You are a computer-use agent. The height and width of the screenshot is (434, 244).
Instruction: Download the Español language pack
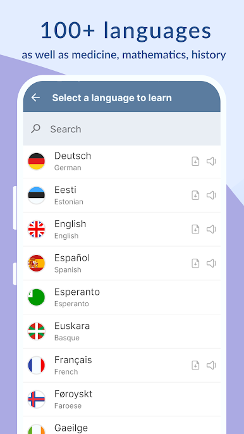tap(195, 263)
